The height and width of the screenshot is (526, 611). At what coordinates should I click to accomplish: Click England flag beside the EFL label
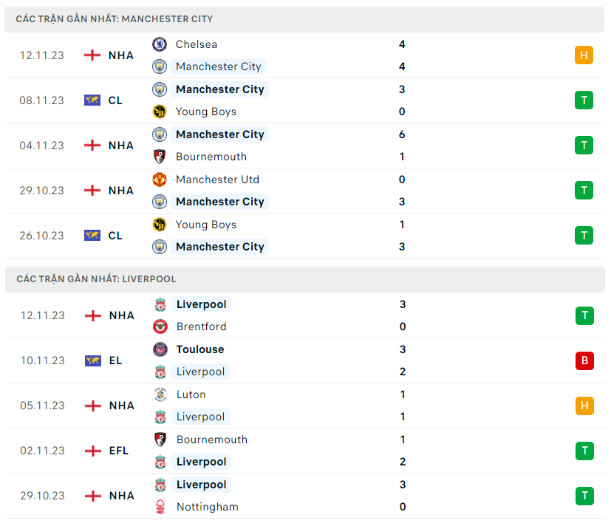(x=92, y=451)
